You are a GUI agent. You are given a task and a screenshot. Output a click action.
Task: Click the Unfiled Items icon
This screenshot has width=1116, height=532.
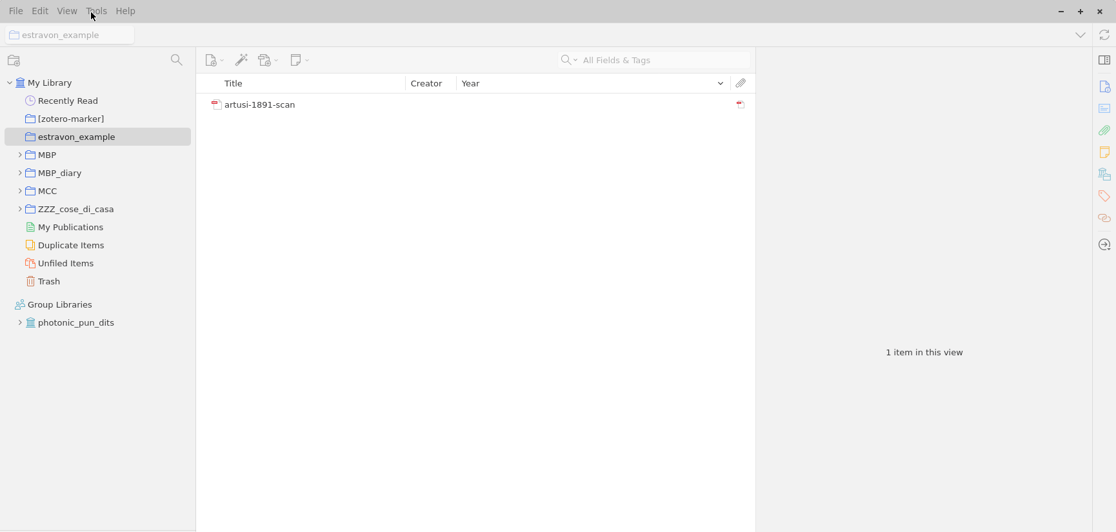tap(30, 263)
